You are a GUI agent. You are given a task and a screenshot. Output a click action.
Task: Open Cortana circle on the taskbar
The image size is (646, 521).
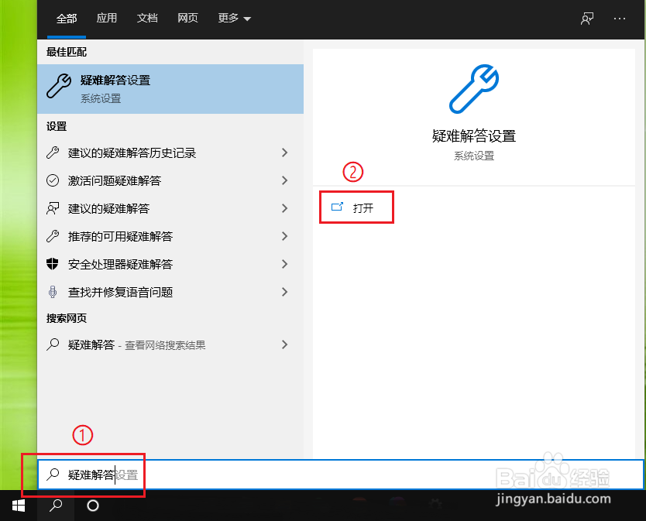click(93, 506)
